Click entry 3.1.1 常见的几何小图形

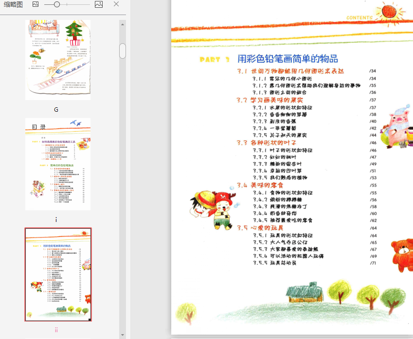(282, 79)
